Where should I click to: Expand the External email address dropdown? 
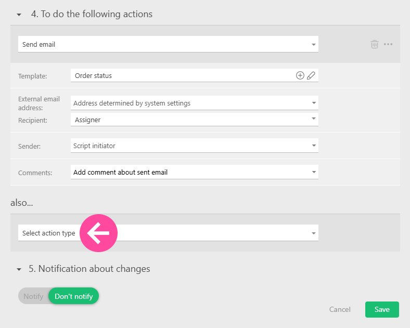tap(194, 103)
